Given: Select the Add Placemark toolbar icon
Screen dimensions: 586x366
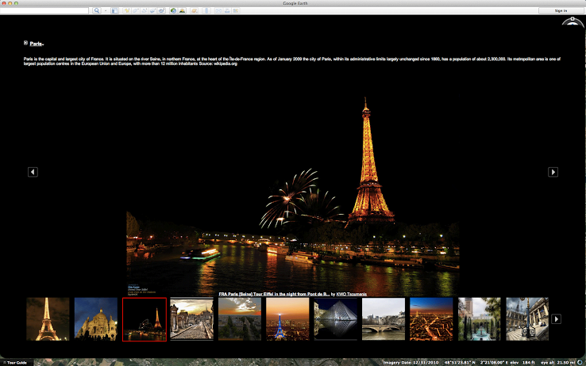Looking at the screenshot, I should point(127,11).
